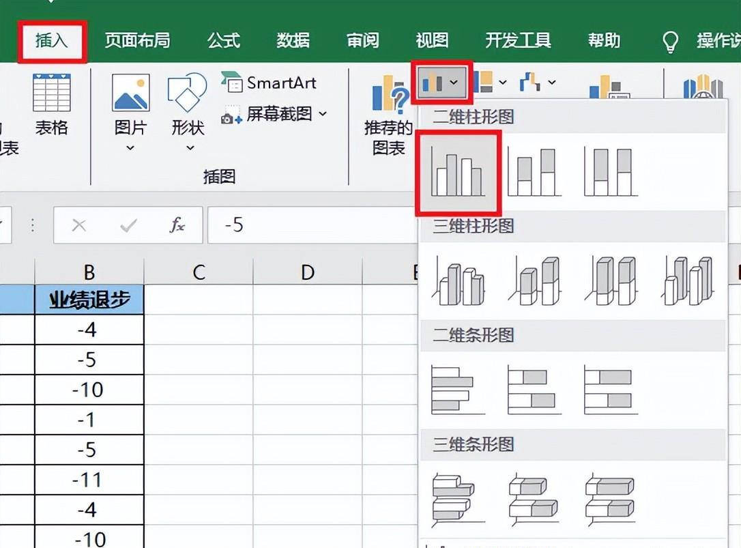741x548 pixels.
Task: Open the 形状 shapes gallery
Action: [x=188, y=113]
